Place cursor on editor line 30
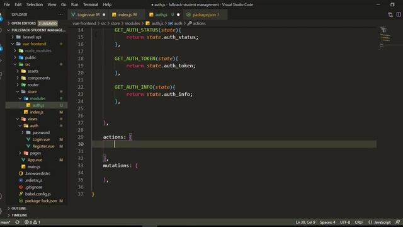403x227 pixels. pyautogui.click(x=234, y=144)
